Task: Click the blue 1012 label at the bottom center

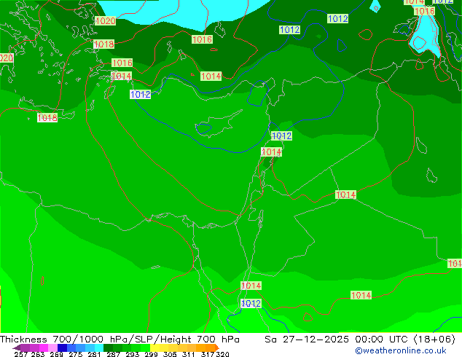Action: click(x=251, y=303)
